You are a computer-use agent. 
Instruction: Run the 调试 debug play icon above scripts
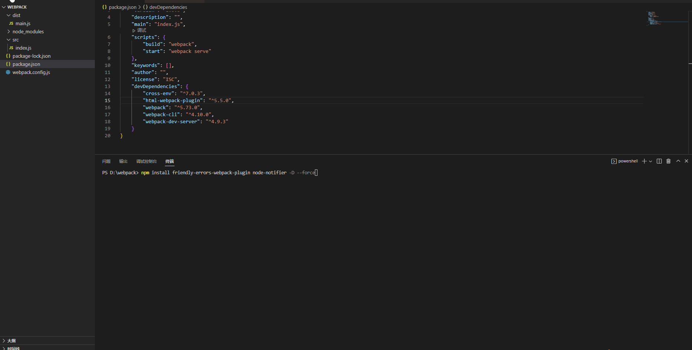(134, 30)
